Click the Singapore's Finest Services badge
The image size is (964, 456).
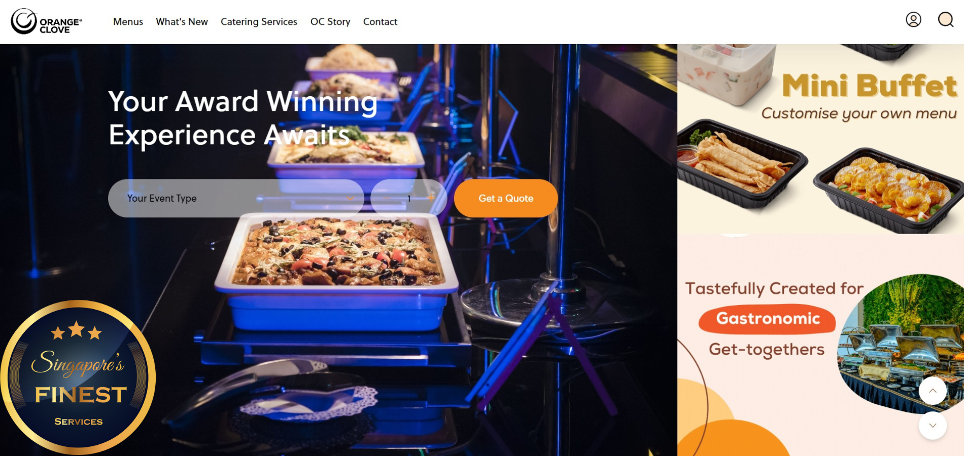[78, 377]
